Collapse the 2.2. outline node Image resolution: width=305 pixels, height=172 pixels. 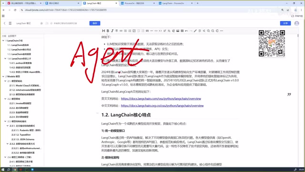point(5,99)
